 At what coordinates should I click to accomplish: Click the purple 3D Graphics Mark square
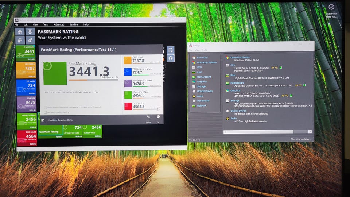tap(128, 83)
